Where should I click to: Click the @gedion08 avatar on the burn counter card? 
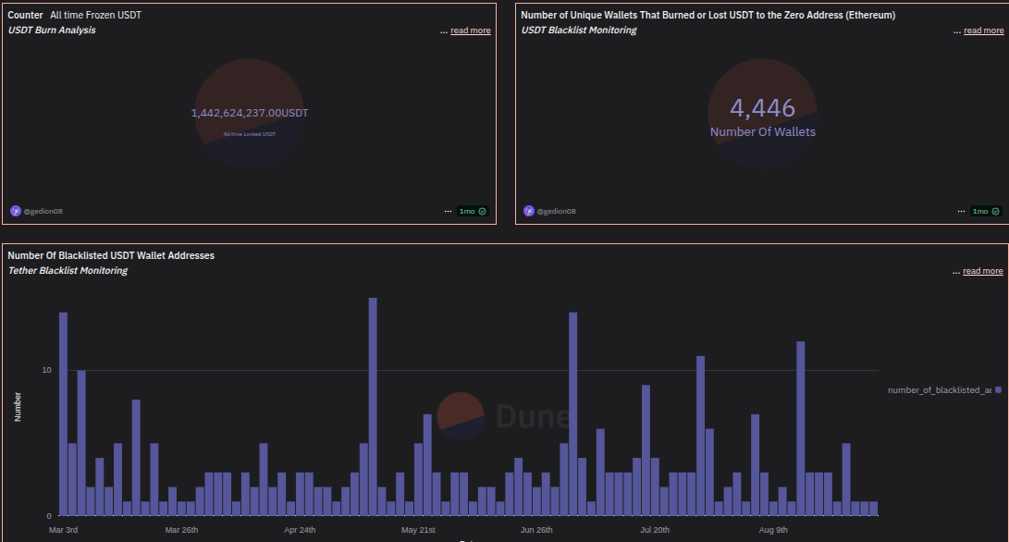pos(14,211)
